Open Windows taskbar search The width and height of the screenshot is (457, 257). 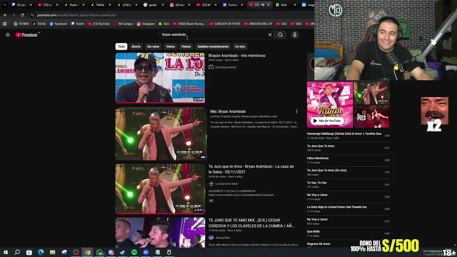(17, 252)
